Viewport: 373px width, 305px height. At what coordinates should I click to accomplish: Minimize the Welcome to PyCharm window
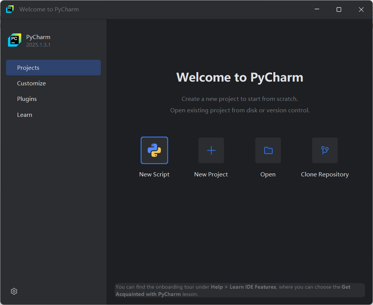[317, 9]
